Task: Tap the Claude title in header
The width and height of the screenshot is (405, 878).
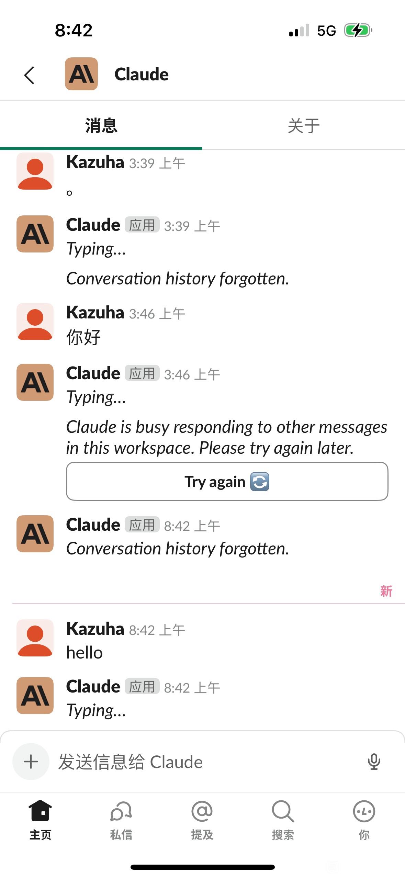Action: pyautogui.click(x=142, y=74)
